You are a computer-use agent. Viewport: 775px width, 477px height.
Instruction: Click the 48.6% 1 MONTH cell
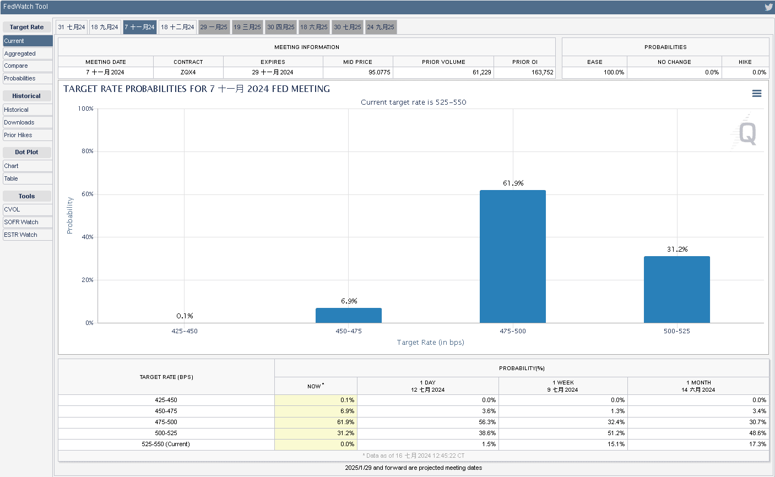698,433
